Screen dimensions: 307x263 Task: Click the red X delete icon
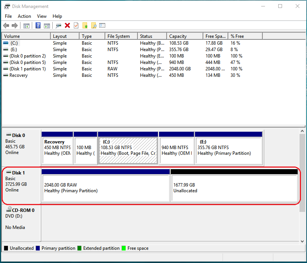(67, 25)
